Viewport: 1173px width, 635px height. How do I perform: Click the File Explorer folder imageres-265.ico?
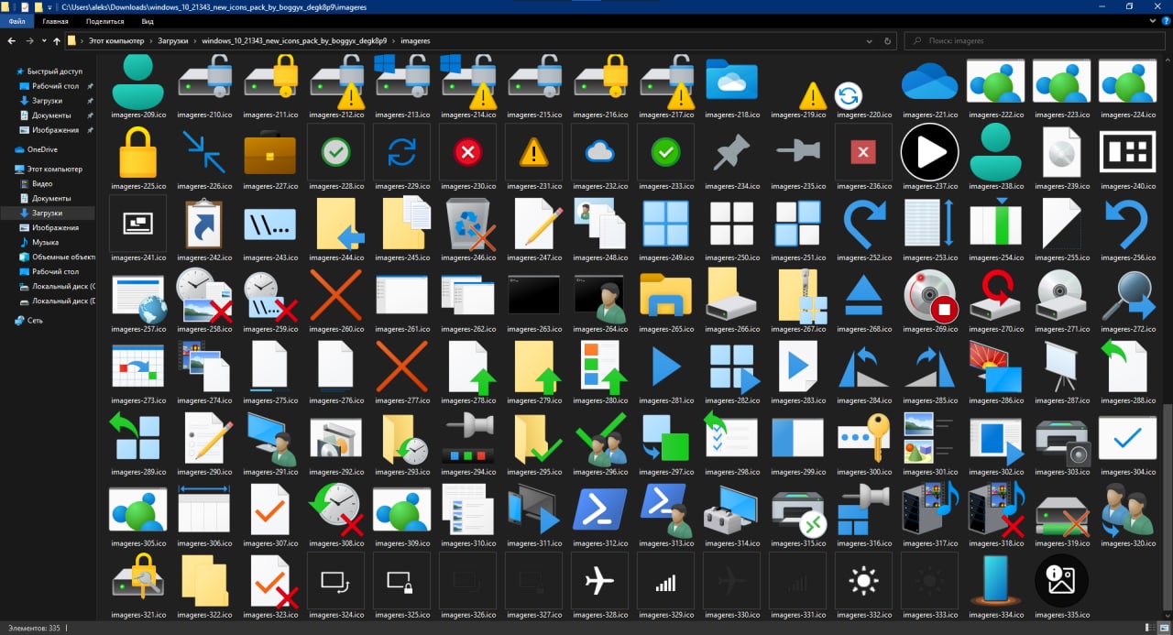pyautogui.click(x=666, y=295)
